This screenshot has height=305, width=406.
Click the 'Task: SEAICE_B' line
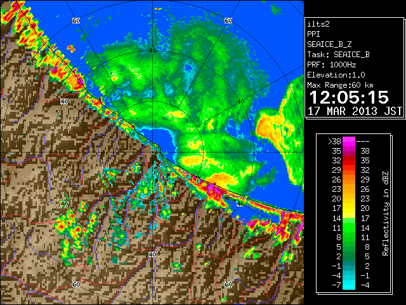(x=338, y=55)
